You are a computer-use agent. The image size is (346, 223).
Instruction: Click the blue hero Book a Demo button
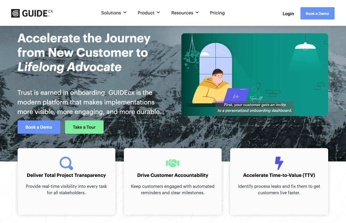[x=39, y=127]
